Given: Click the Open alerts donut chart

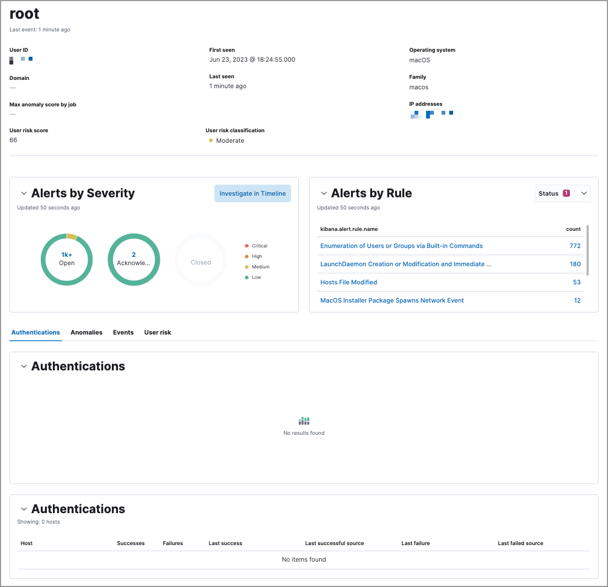Looking at the screenshot, I should tap(67, 260).
